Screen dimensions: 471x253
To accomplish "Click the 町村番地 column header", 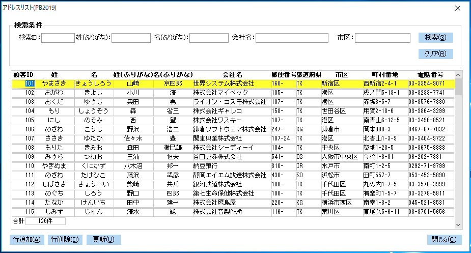I will click(385, 75).
